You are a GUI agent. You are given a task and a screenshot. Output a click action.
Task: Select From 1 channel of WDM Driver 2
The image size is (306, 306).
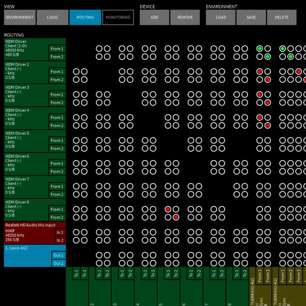57,72
